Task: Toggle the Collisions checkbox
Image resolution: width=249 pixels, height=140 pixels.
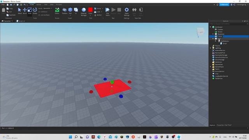Action: (39, 12)
